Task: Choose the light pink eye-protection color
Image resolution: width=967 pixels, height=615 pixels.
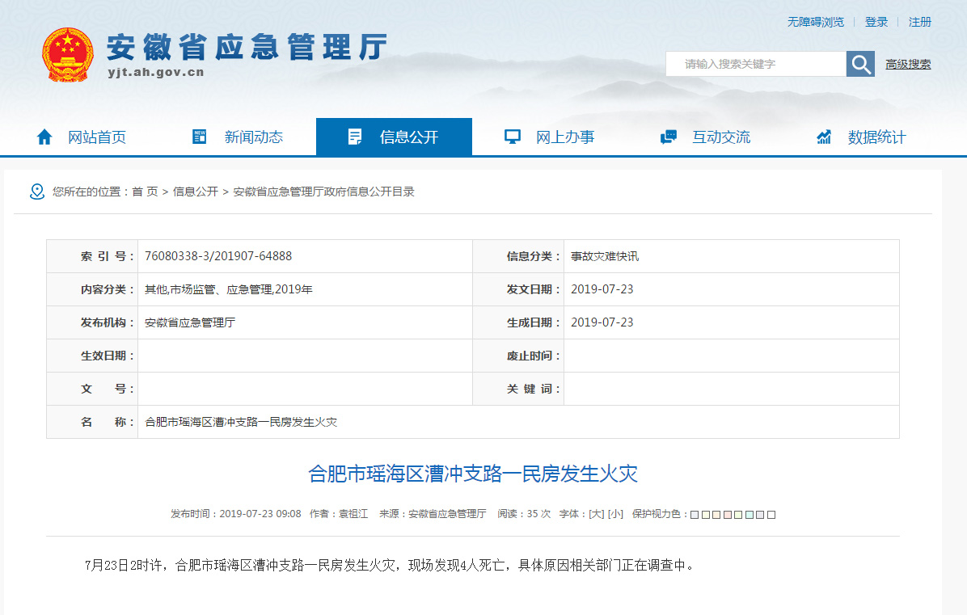Action: (728, 515)
